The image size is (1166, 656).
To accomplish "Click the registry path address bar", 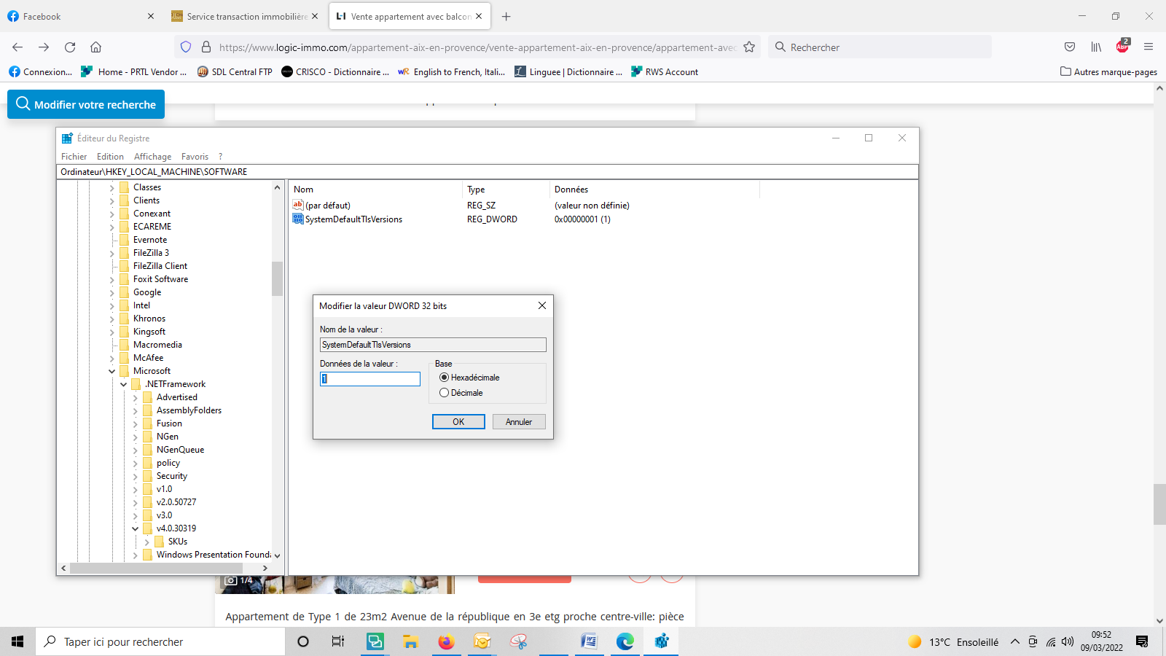I will pos(487,172).
